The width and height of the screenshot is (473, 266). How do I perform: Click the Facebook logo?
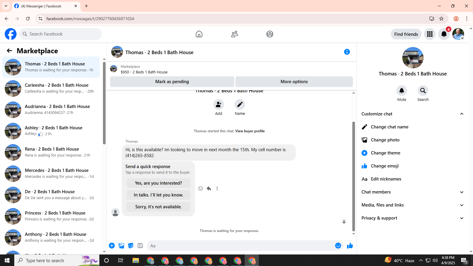pyautogui.click(x=11, y=34)
